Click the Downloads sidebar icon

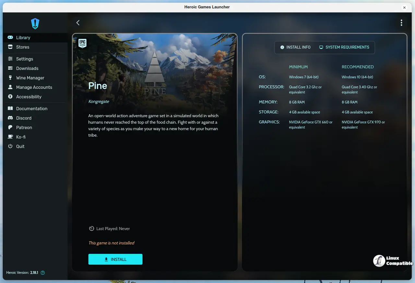pyautogui.click(x=10, y=68)
